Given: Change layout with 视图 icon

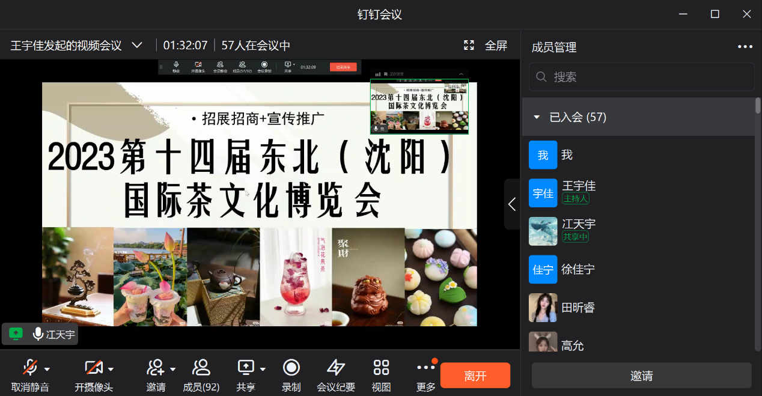Looking at the screenshot, I should (382, 367).
